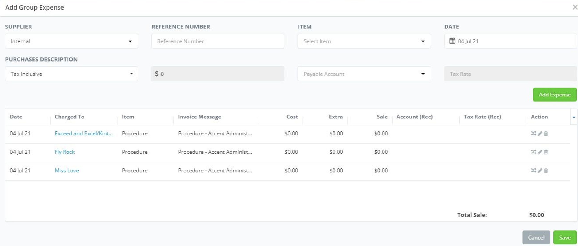Expand table column options arrow beside Action

click(574, 117)
